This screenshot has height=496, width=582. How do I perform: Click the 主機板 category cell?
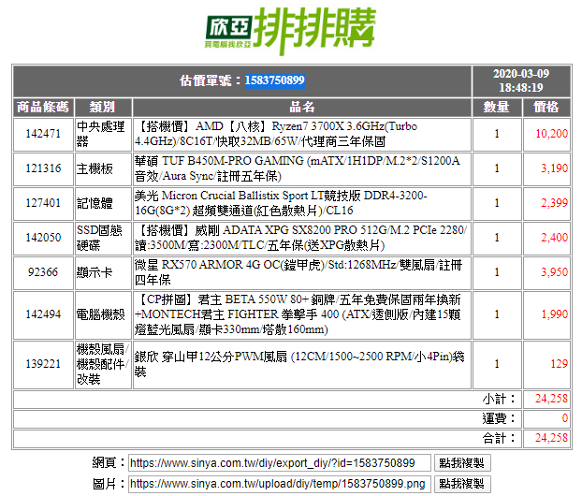click(103, 168)
